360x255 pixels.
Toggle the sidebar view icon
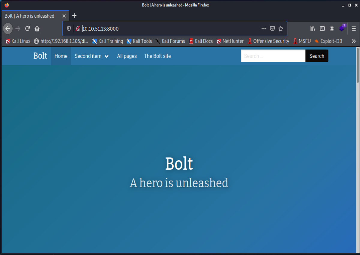tap(322, 29)
